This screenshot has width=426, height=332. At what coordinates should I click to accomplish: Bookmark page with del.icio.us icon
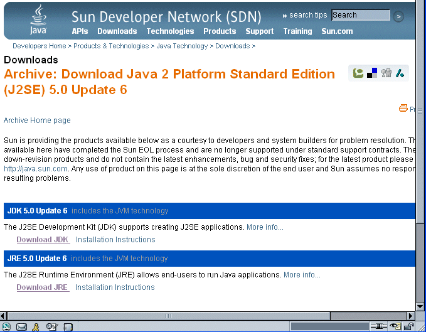pos(372,73)
